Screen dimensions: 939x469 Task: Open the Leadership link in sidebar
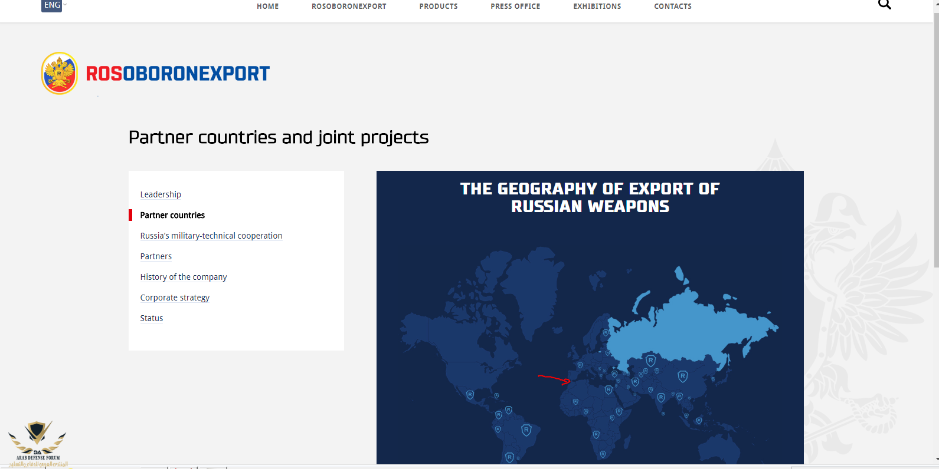pyautogui.click(x=161, y=194)
